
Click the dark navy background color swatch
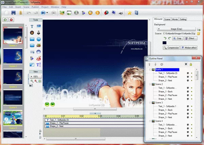click(x=165, y=43)
